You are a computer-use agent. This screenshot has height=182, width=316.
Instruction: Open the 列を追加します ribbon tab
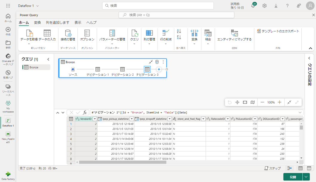[58, 23]
